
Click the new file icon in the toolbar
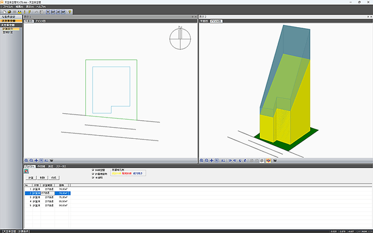coord(3,11)
